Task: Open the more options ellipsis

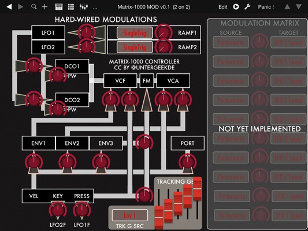Action: point(95,8)
